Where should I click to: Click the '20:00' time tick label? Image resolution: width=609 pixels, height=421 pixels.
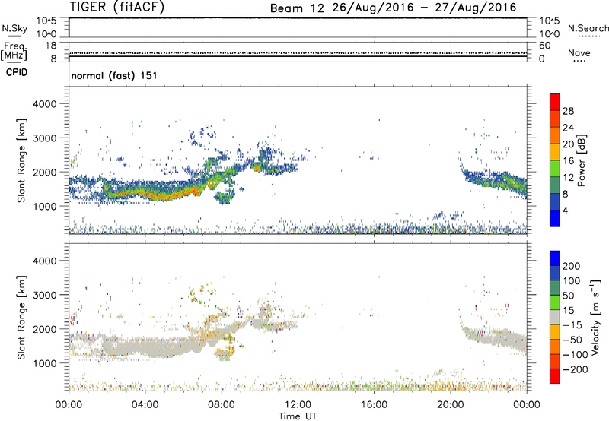(451, 405)
